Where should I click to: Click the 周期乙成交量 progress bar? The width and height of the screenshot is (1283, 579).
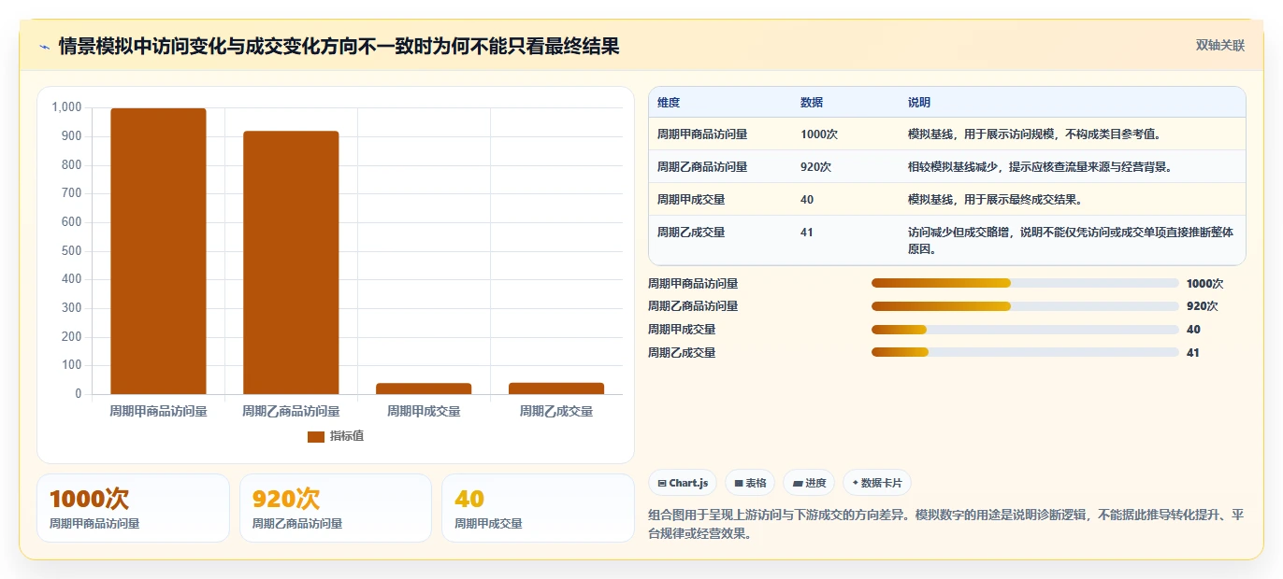click(1025, 352)
